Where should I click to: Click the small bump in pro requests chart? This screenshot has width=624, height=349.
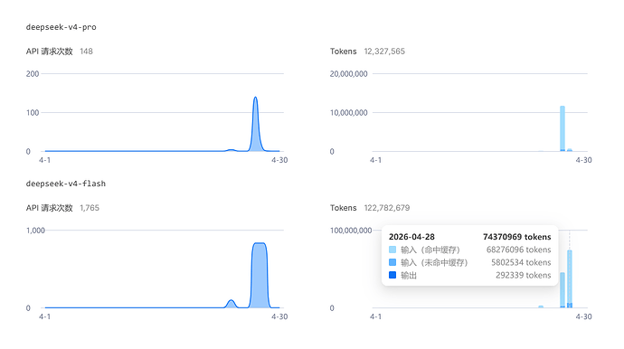pyautogui.click(x=231, y=150)
